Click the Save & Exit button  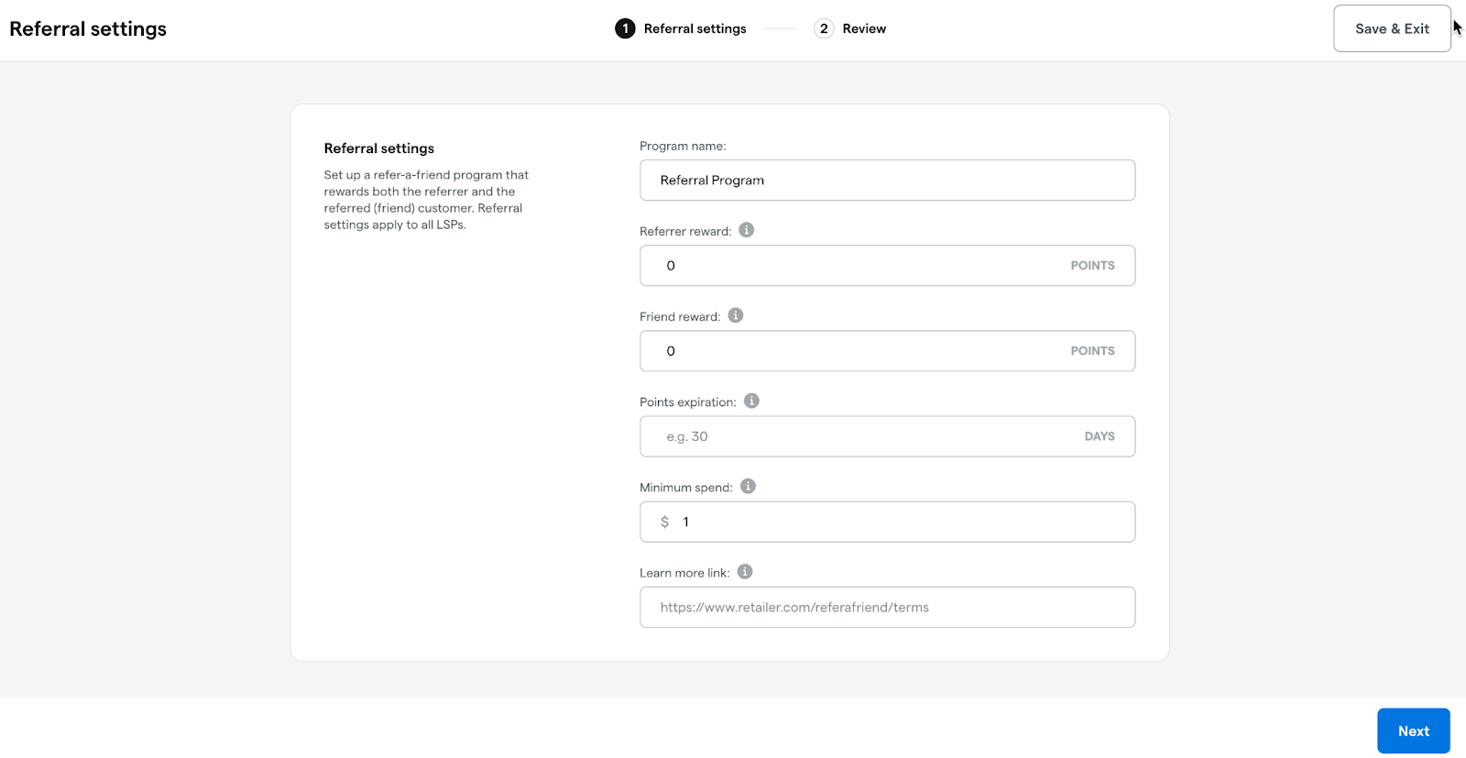coord(1392,28)
